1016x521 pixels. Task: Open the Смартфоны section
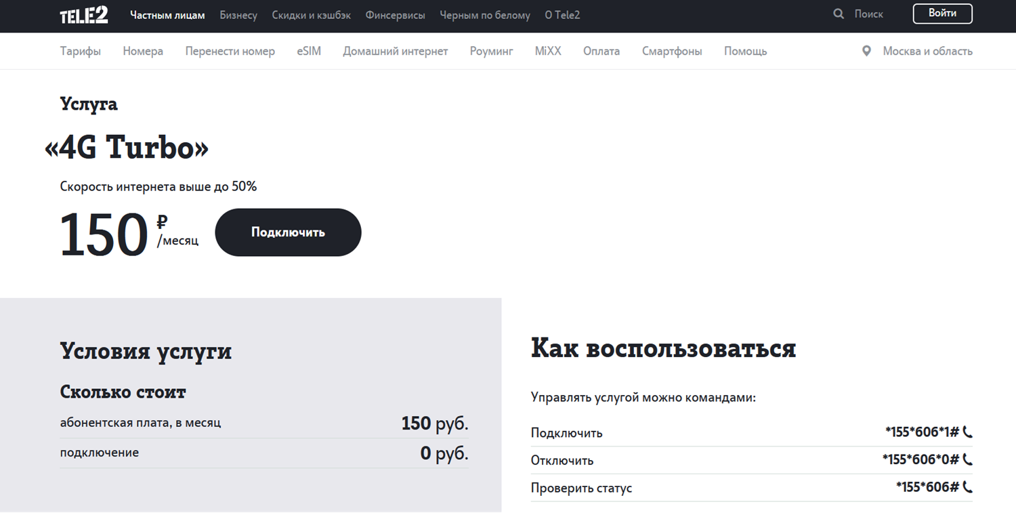click(x=672, y=51)
